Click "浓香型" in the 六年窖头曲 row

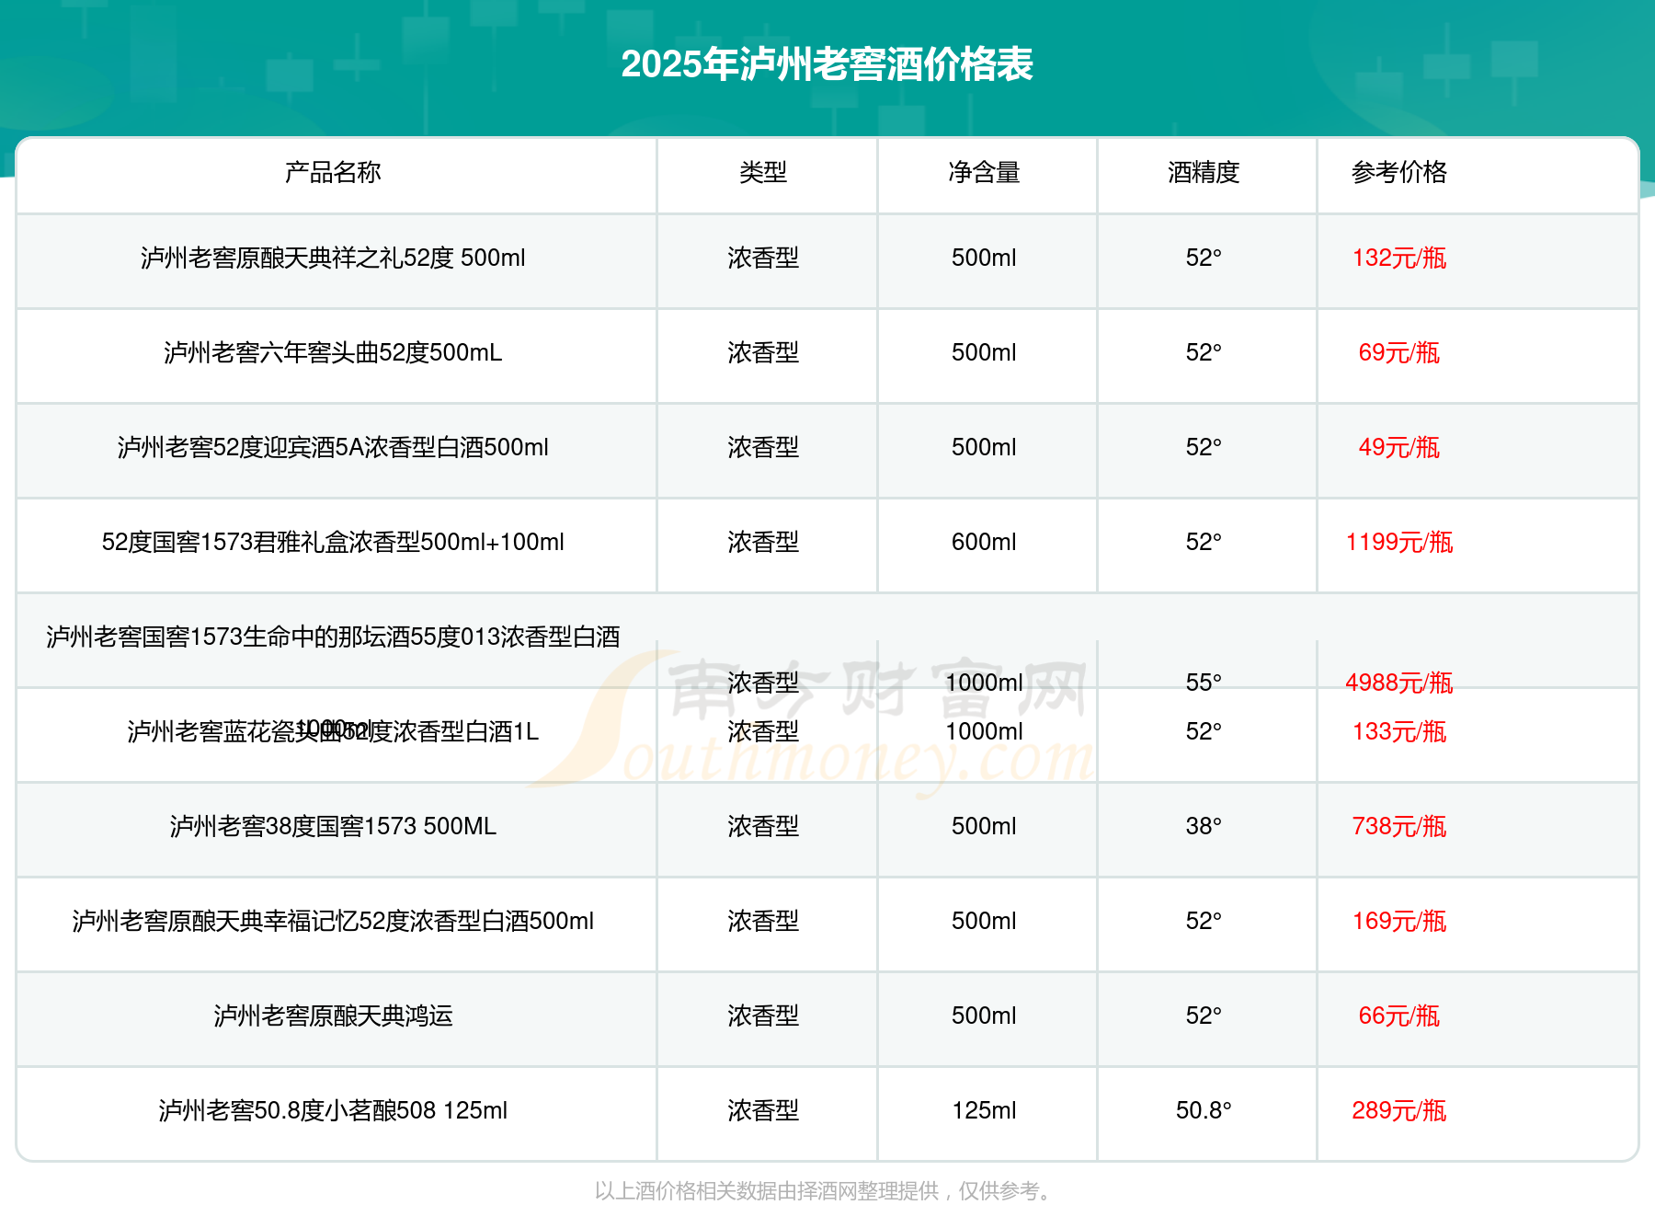pyautogui.click(x=763, y=352)
